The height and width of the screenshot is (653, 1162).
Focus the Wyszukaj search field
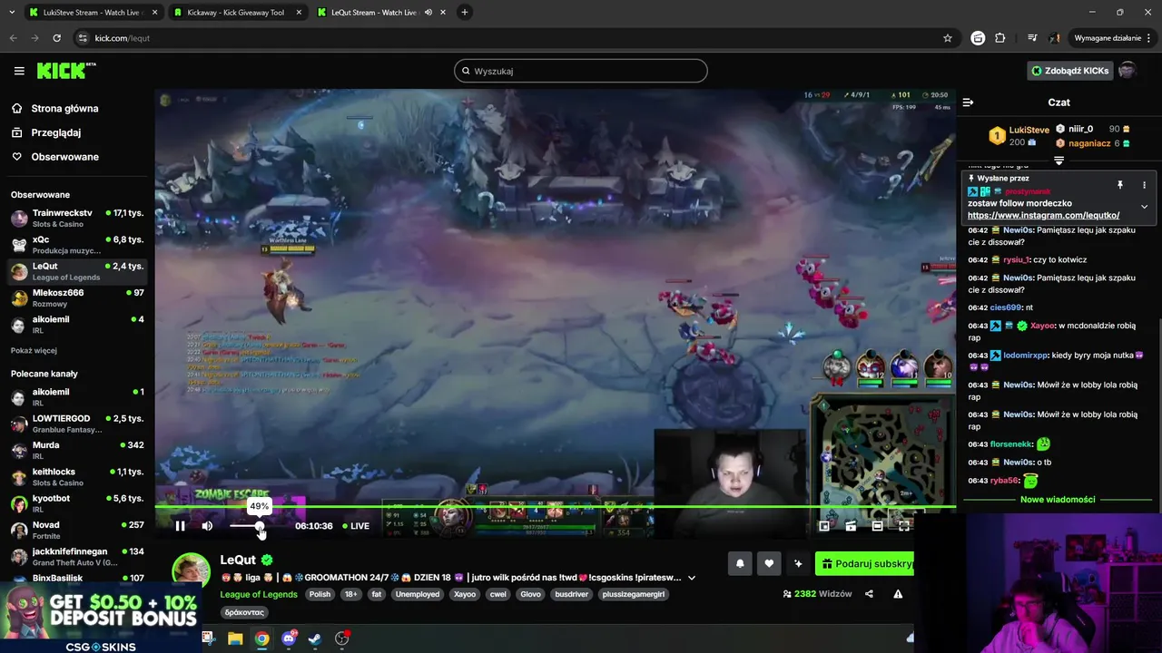pos(581,71)
